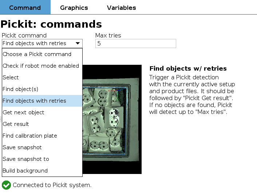The height and width of the screenshot is (194, 257).
Task: Click the green connected status checkmark icon
Action: (6, 185)
